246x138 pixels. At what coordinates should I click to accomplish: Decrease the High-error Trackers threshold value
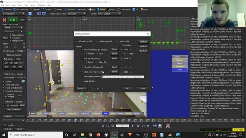point(121,72)
